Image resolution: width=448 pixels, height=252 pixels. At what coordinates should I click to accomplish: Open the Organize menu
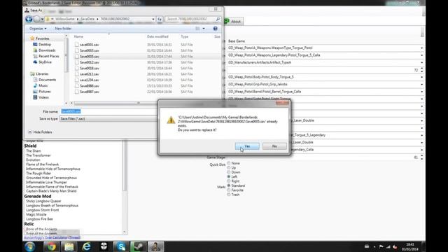[38, 29]
